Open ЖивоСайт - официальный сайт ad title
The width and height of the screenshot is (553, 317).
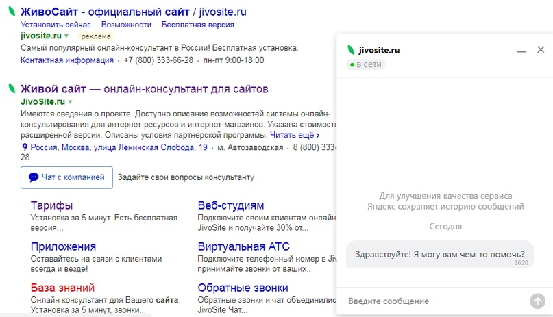pos(134,12)
